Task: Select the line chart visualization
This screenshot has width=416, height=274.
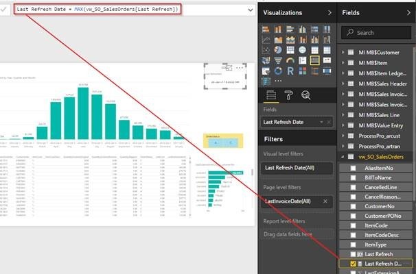Action: coord(266,40)
